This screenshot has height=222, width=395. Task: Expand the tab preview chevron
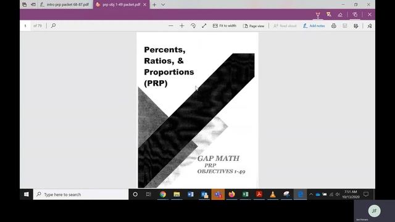coord(163,4)
